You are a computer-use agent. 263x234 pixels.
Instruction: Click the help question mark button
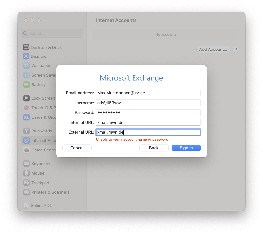236,50
